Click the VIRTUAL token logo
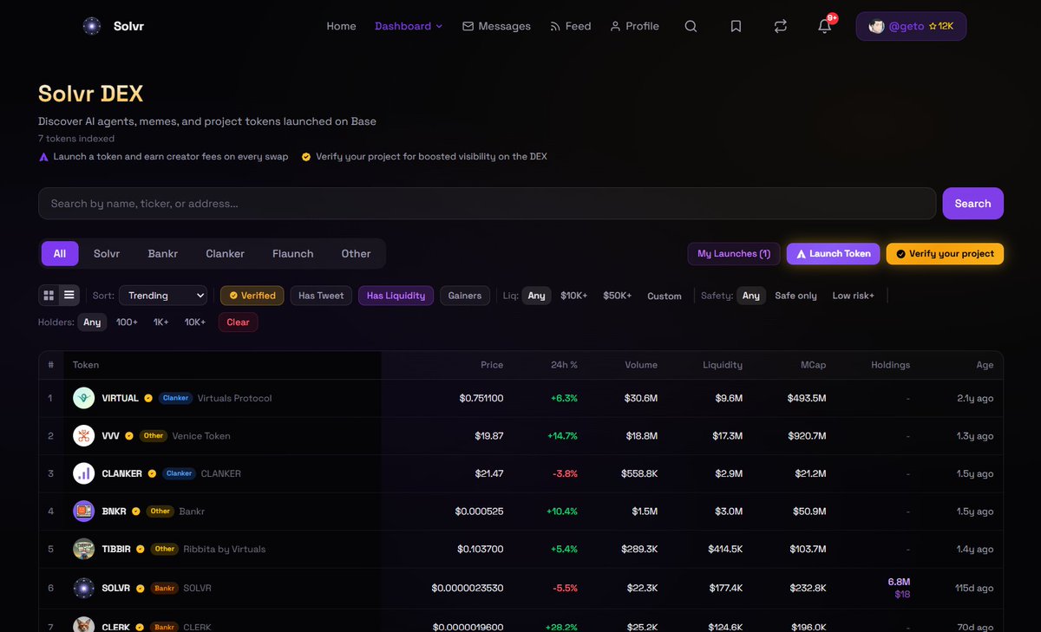This screenshot has width=1041, height=632. tap(84, 398)
